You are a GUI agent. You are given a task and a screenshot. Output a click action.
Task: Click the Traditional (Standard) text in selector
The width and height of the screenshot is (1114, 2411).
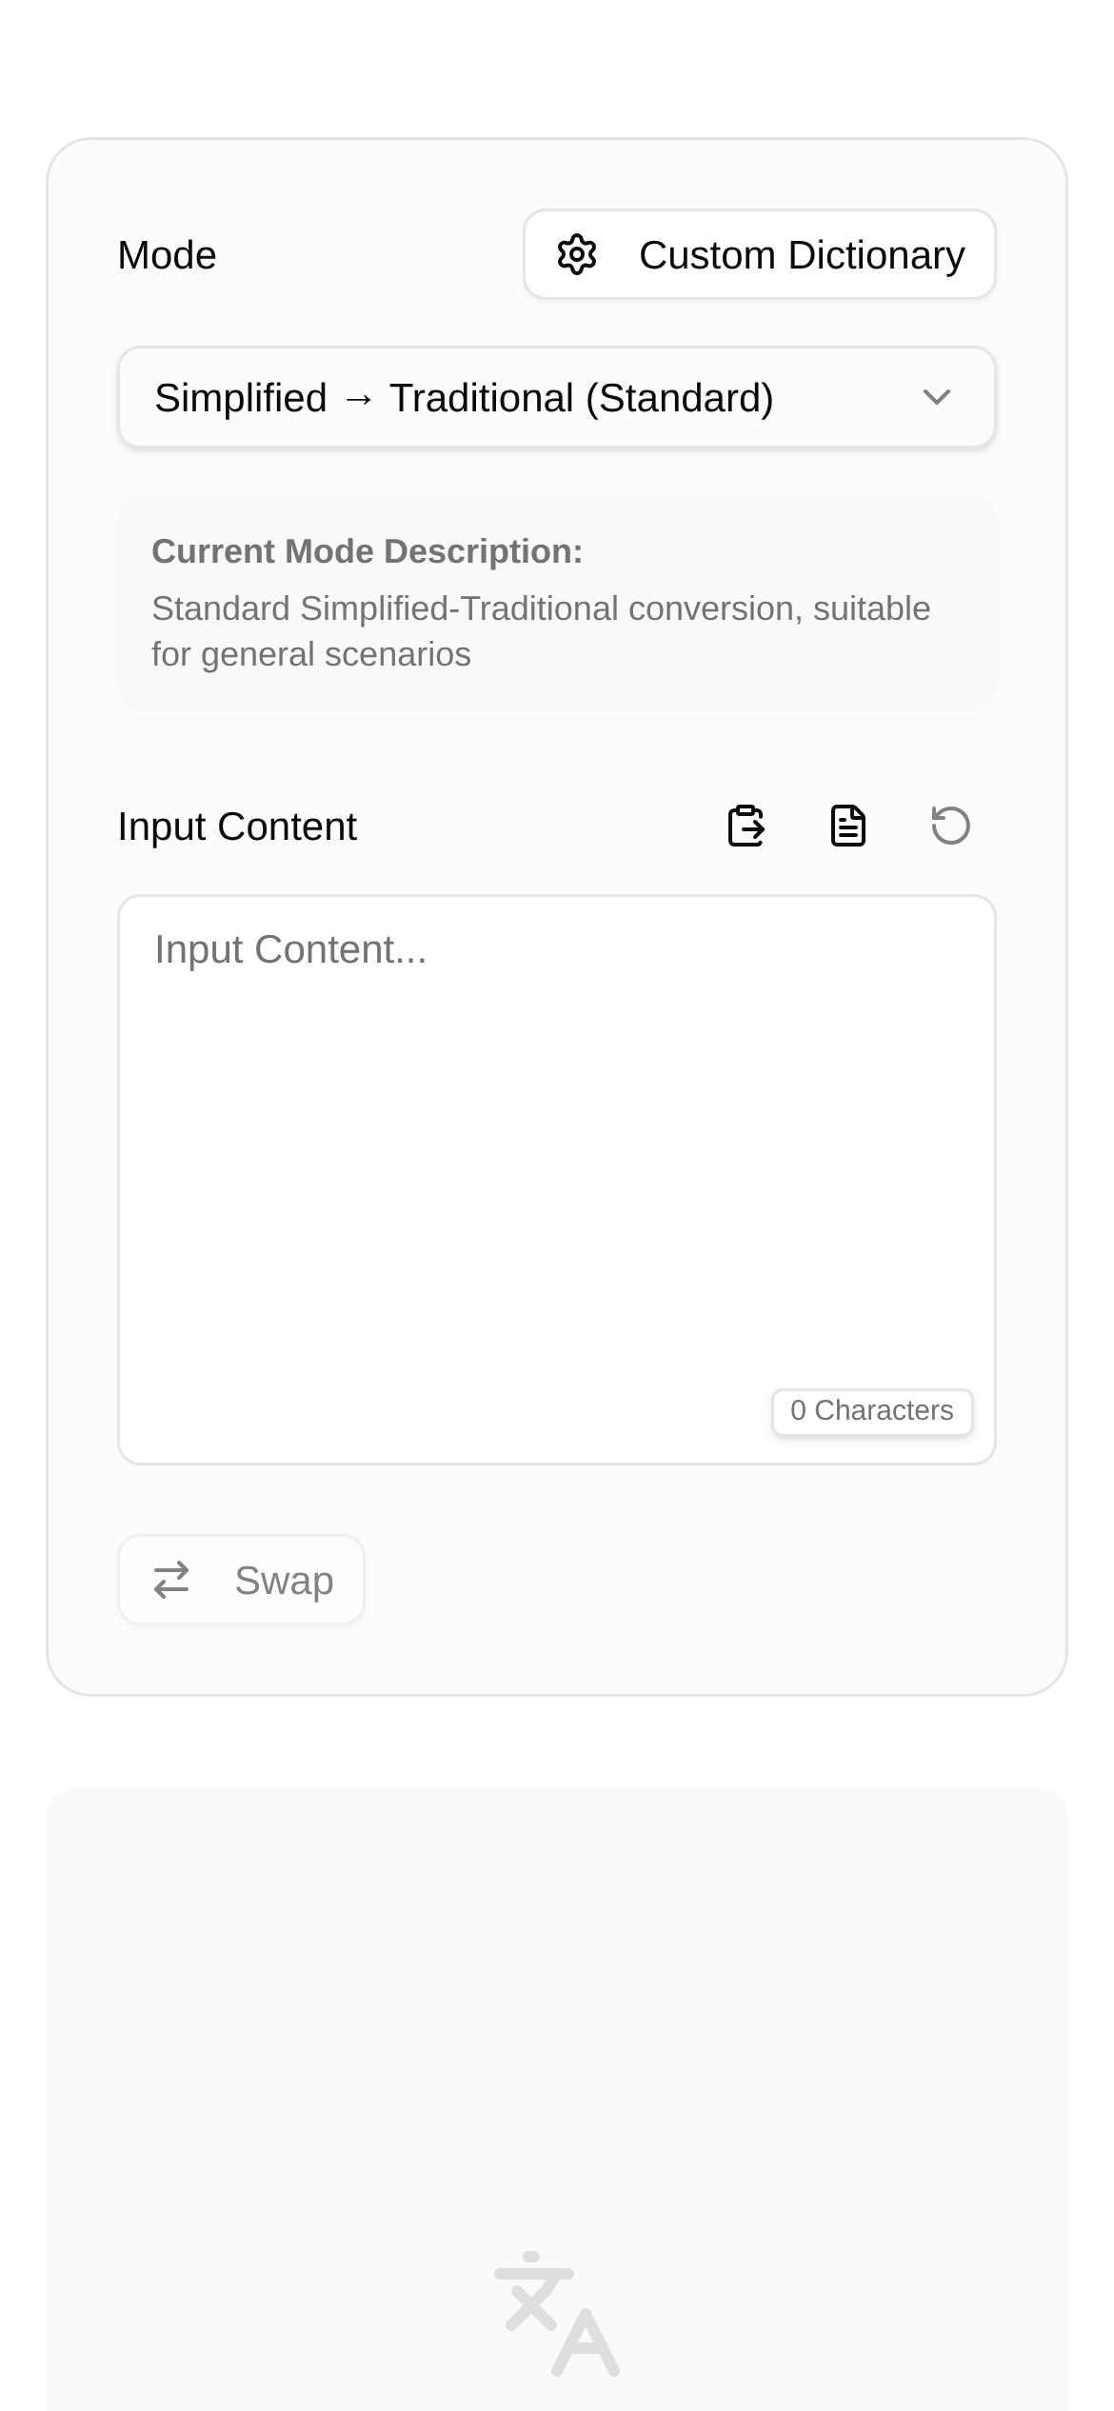coord(581,398)
